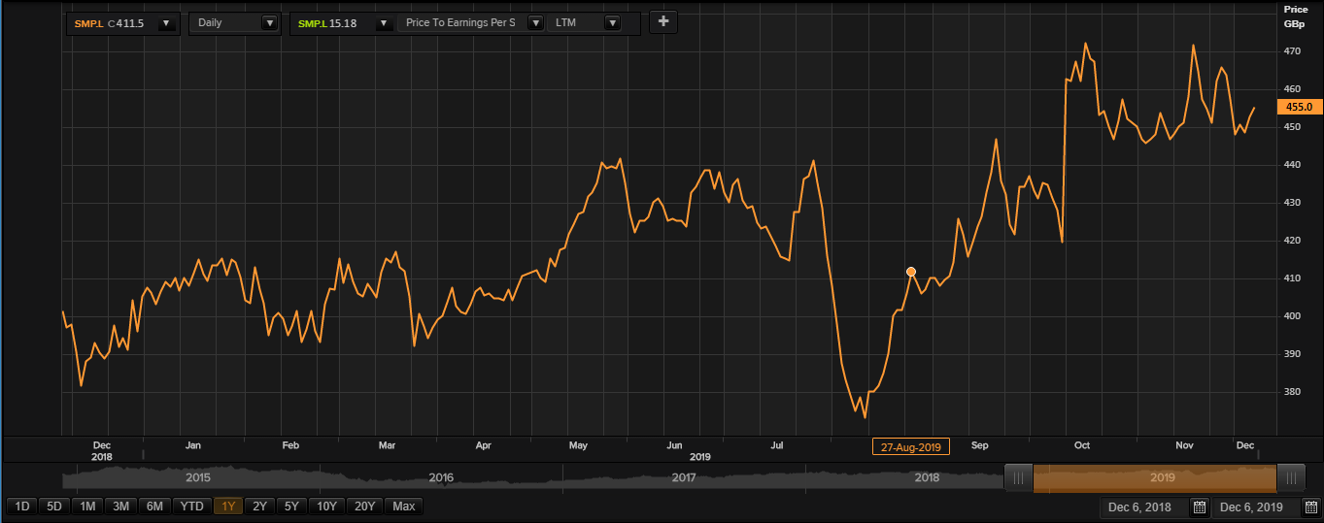
Task: Click the Oct month label on time axis
Action: point(1082,445)
